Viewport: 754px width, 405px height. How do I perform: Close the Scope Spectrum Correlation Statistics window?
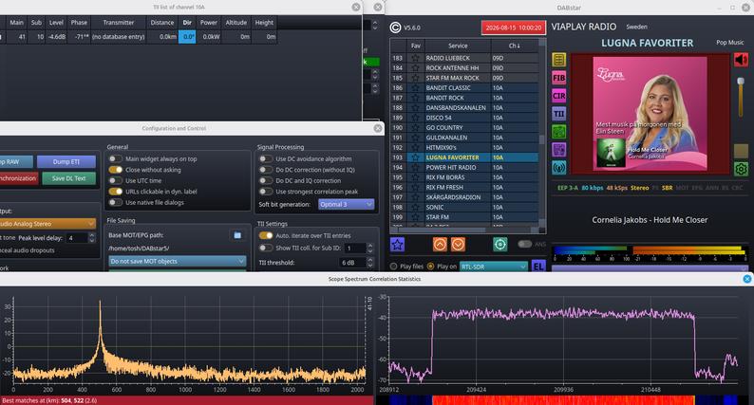pyautogui.click(x=746, y=279)
